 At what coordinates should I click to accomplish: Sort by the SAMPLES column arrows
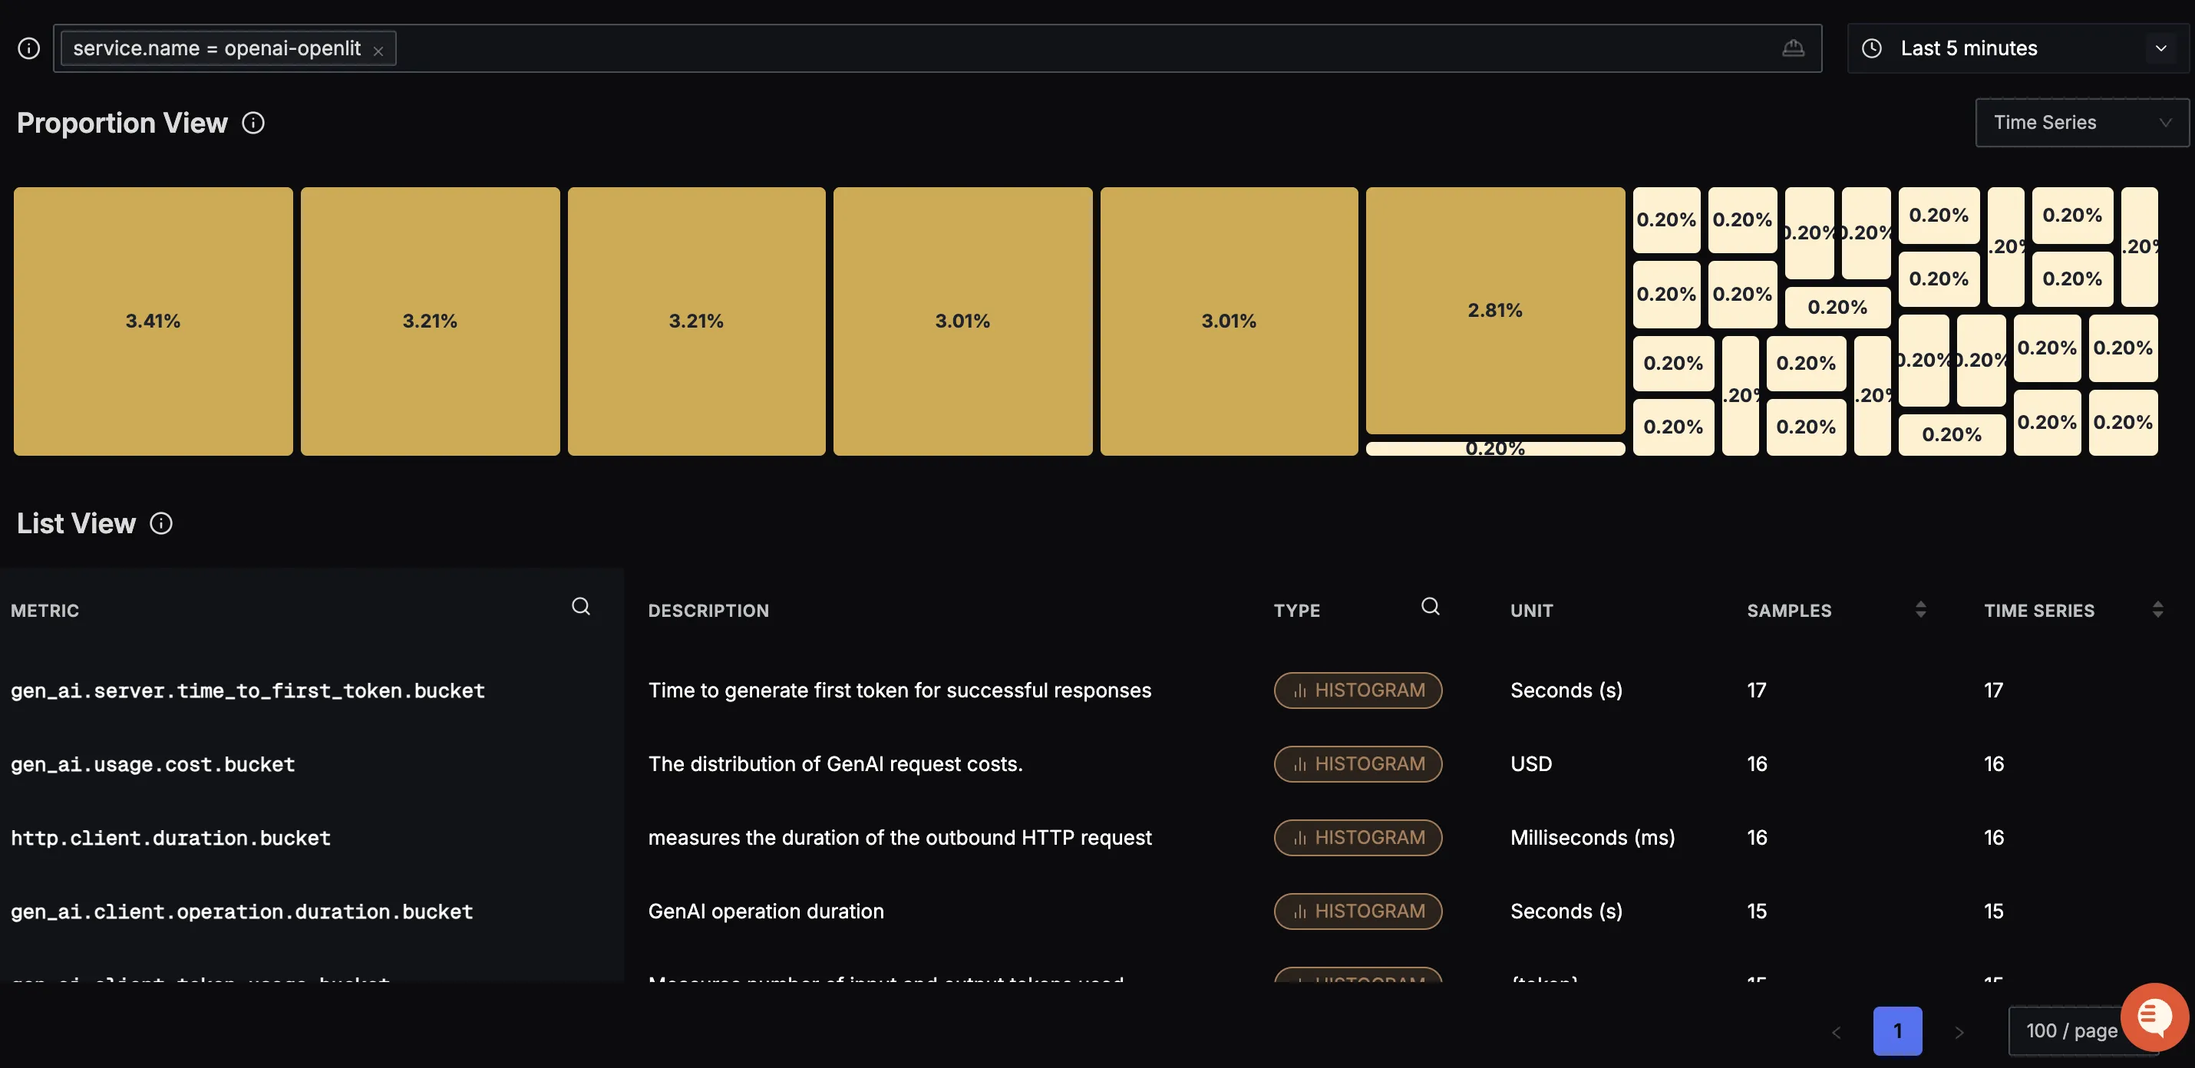1919,610
